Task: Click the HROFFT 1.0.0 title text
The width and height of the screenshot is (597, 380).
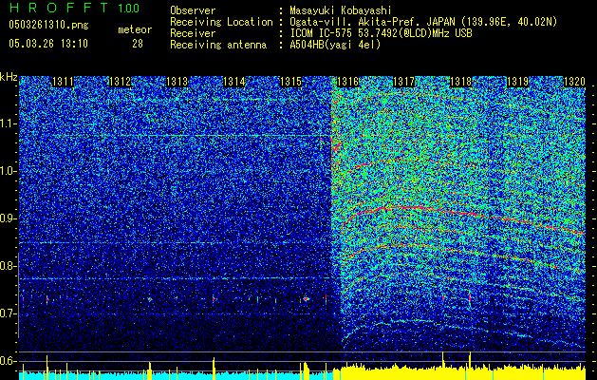Action: click(x=74, y=8)
